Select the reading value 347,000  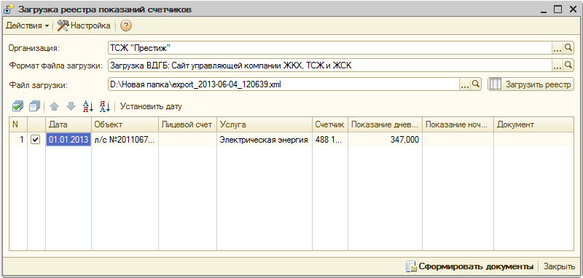pyautogui.click(x=385, y=140)
